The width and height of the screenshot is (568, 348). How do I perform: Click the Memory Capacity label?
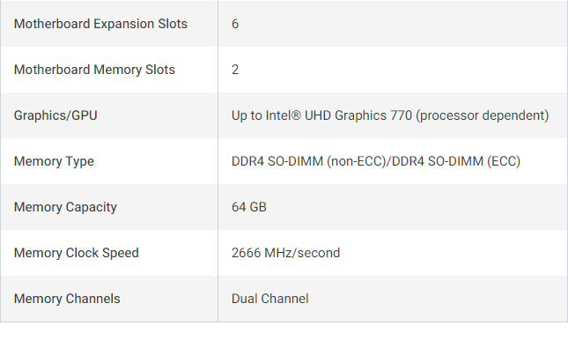click(65, 207)
